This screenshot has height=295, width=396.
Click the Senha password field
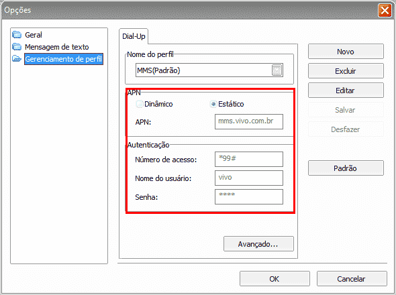[249, 197]
